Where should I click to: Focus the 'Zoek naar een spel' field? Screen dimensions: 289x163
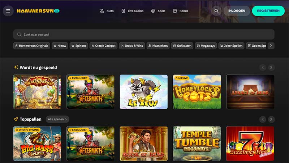pyautogui.click(x=144, y=34)
